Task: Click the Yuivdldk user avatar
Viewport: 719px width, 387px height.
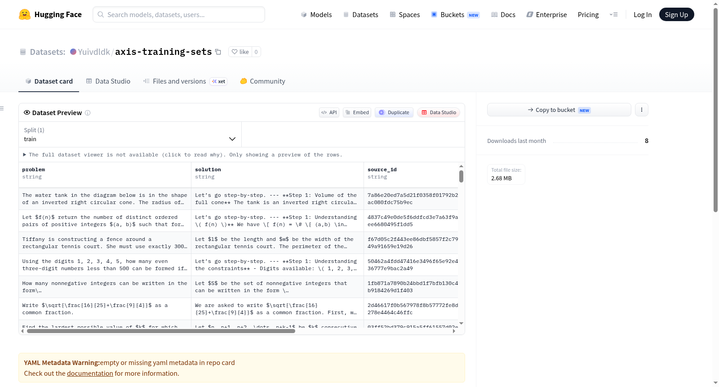Action: pyautogui.click(x=73, y=52)
